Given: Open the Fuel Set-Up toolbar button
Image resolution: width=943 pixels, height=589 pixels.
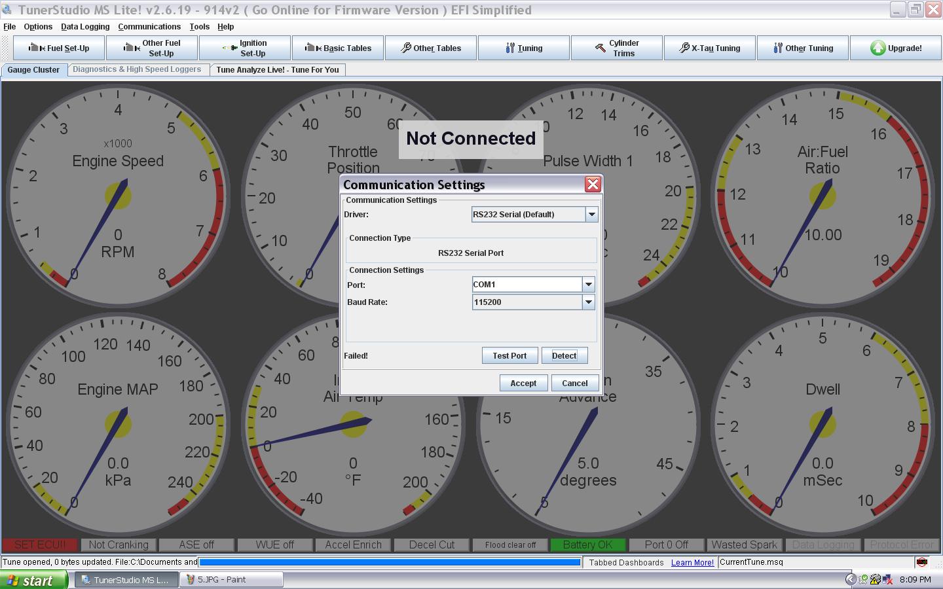Looking at the screenshot, I should (59, 48).
